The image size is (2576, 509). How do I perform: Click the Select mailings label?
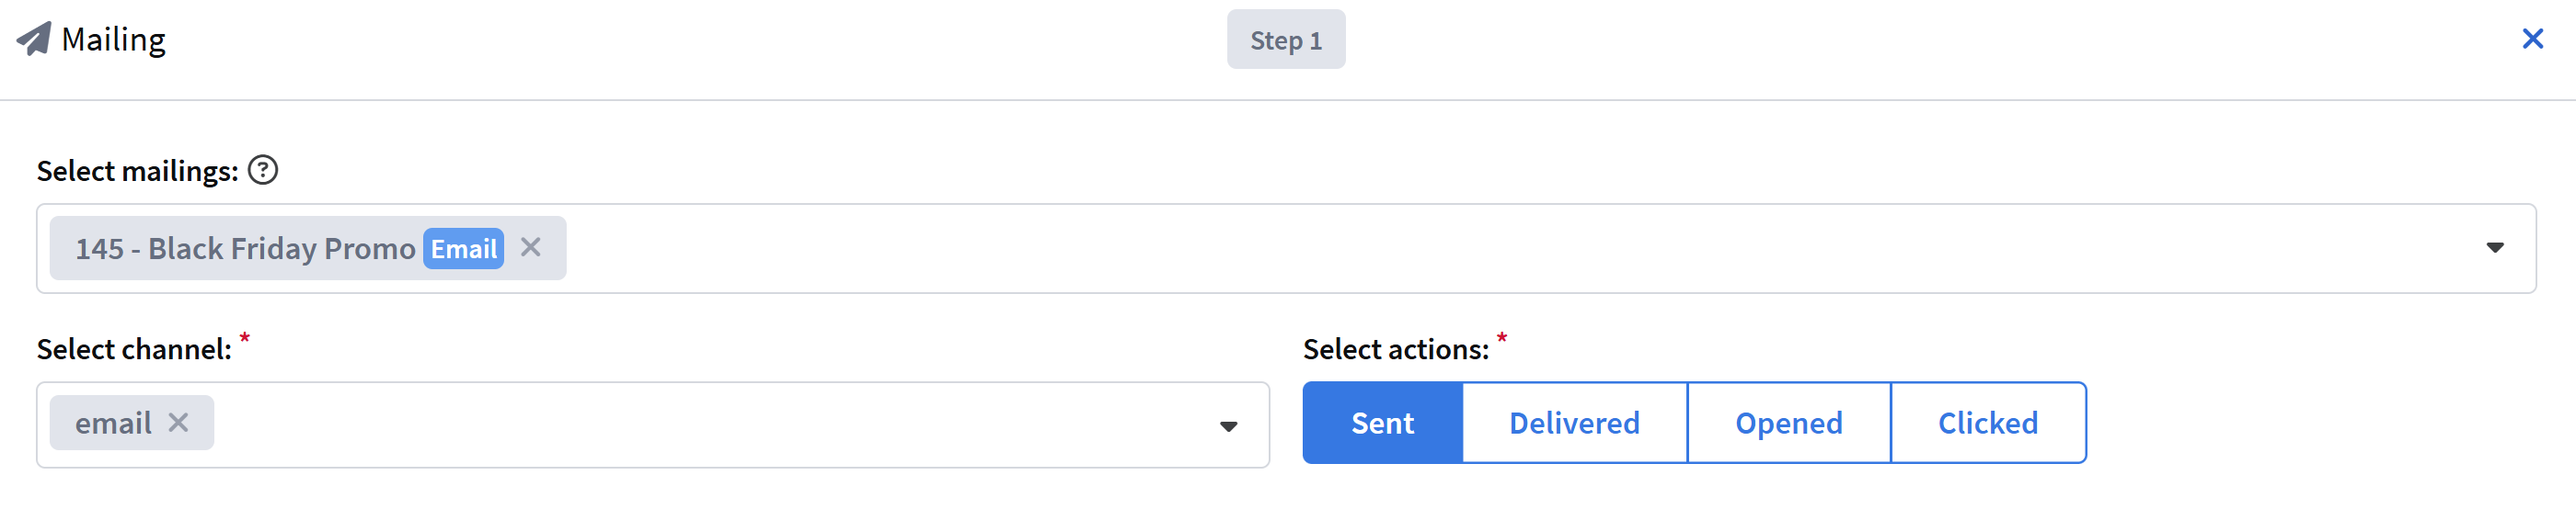pos(137,172)
